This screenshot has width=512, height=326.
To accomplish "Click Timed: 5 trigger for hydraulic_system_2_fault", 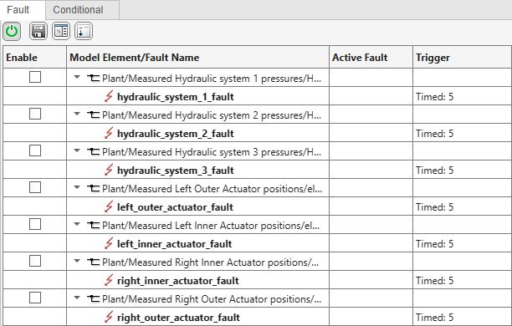I will coord(434,134).
